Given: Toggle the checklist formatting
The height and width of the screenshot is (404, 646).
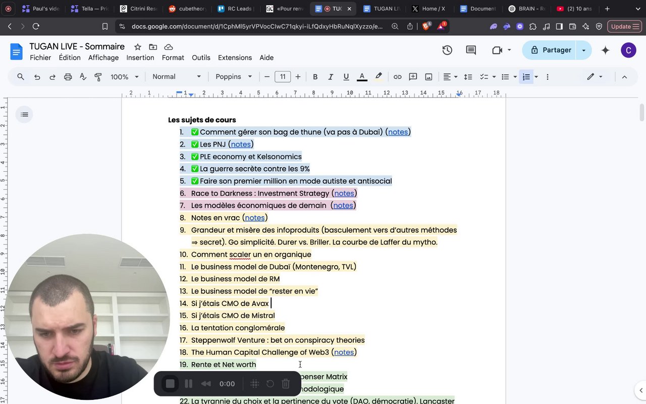Looking at the screenshot, I should click(484, 77).
